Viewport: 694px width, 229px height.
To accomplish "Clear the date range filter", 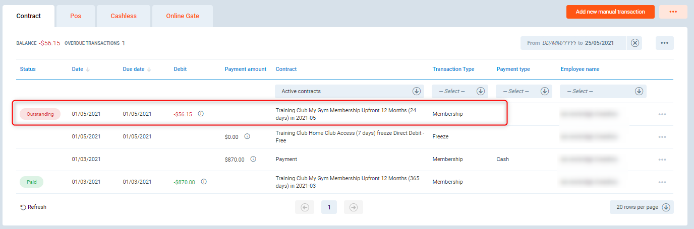I will pyautogui.click(x=635, y=43).
